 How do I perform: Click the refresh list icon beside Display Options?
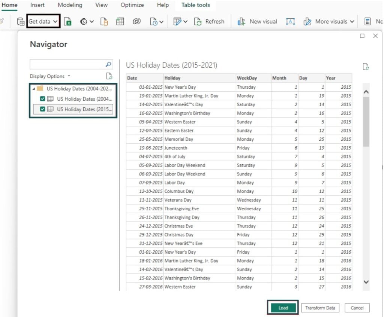[x=109, y=76]
